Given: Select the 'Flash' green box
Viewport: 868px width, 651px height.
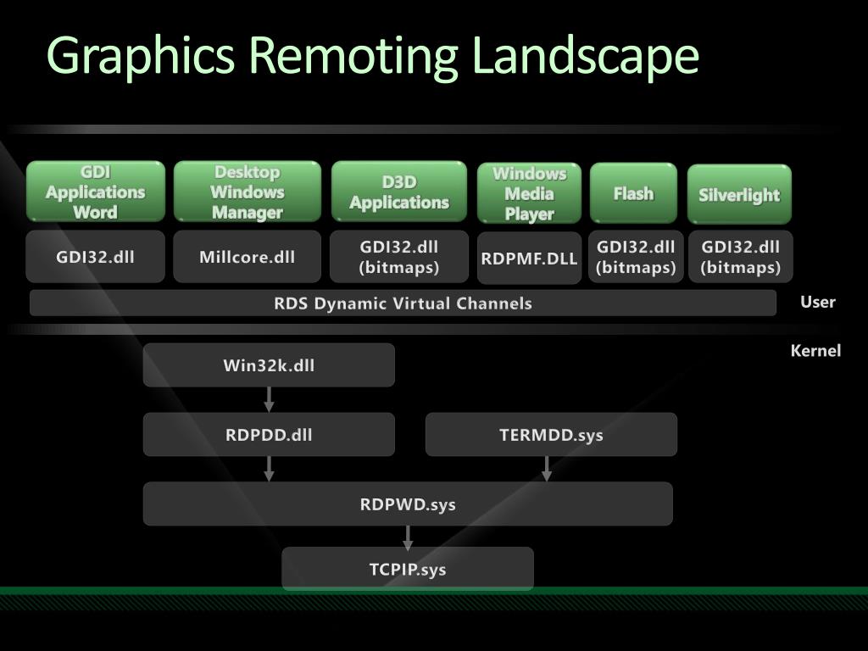Looking at the screenshot, I should coord(633,193).
